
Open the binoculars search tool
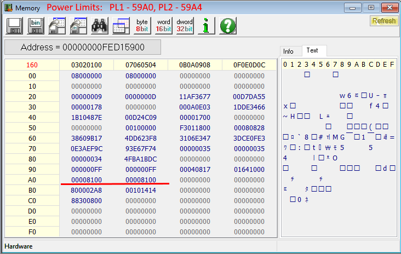[99, 26]
